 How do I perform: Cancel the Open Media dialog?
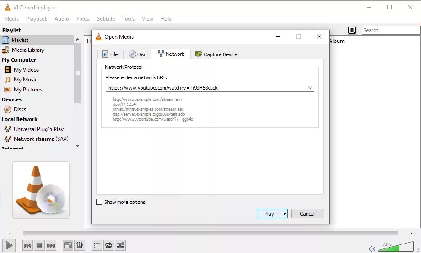pos(307,214)
